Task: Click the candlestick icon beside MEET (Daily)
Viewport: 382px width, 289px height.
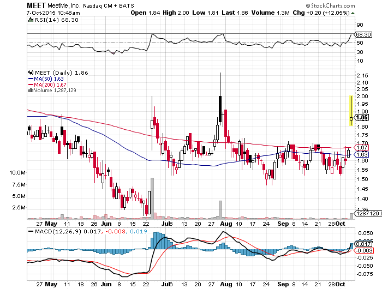Action: (x=31, y=73)
